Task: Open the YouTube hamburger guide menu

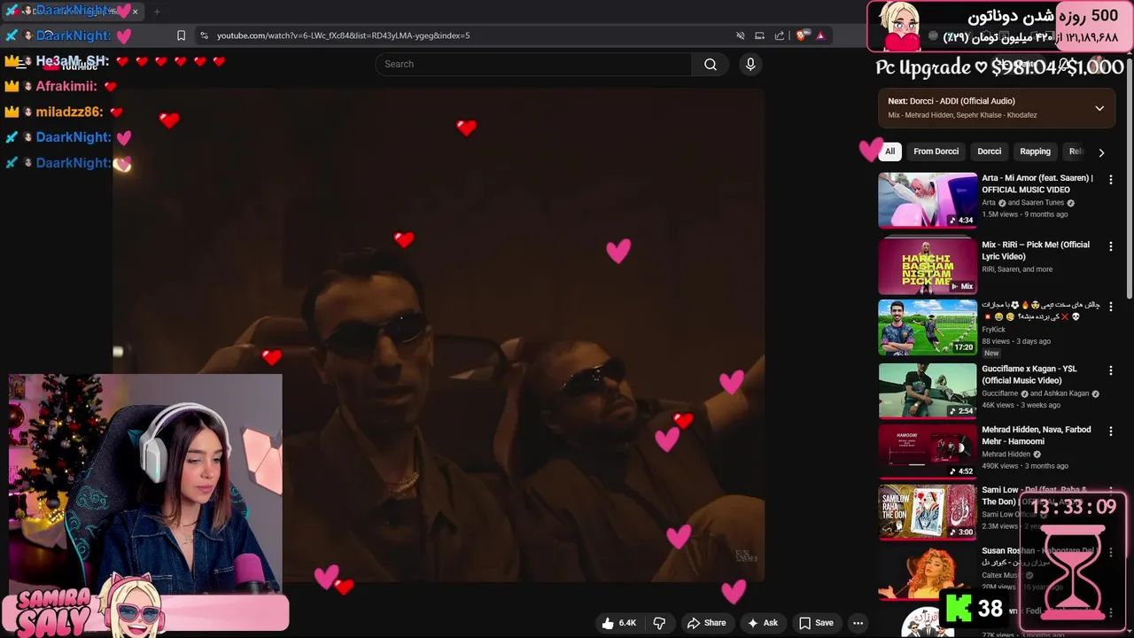Action: click(21, 64)
